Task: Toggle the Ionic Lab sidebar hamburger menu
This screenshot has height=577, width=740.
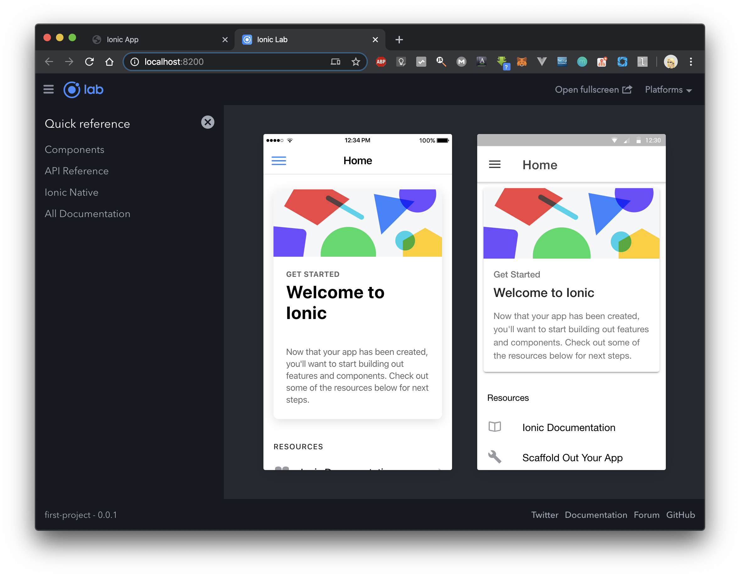Action: point(48,89)
